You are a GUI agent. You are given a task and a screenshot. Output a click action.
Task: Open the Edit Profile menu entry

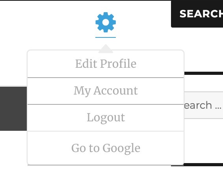click(x=106, y=64)
